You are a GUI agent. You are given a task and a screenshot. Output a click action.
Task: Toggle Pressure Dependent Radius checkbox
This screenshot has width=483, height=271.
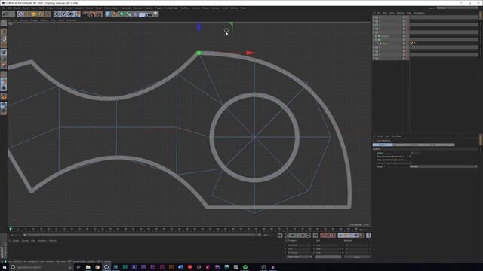411,157
